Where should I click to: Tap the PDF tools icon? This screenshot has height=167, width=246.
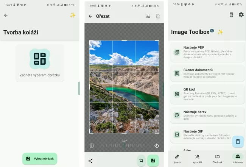[x=177, y=52]
